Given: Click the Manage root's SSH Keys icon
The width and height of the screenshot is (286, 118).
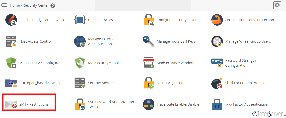Looking at the screenshot, I should (x=148, y=41).
